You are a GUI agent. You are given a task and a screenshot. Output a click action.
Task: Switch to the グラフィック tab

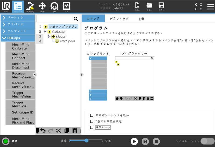[119, 18]
